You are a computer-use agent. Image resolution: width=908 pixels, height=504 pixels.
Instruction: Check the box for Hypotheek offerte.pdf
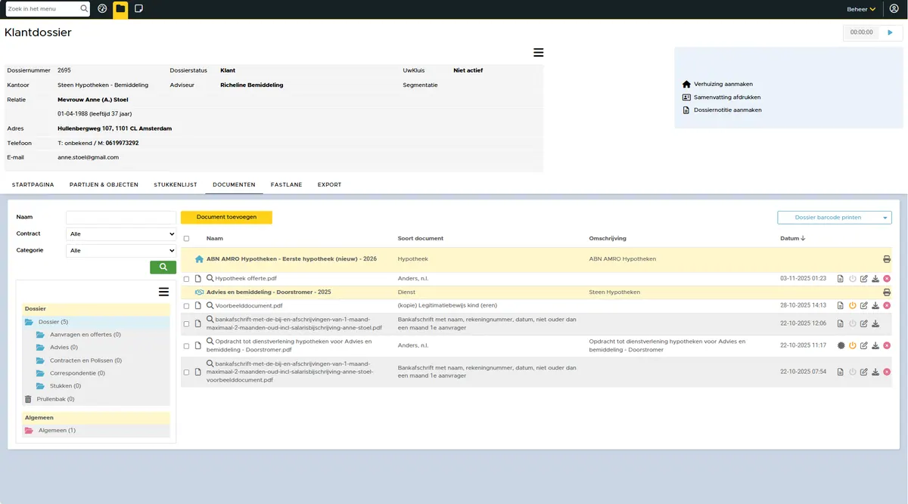[187, 279]
